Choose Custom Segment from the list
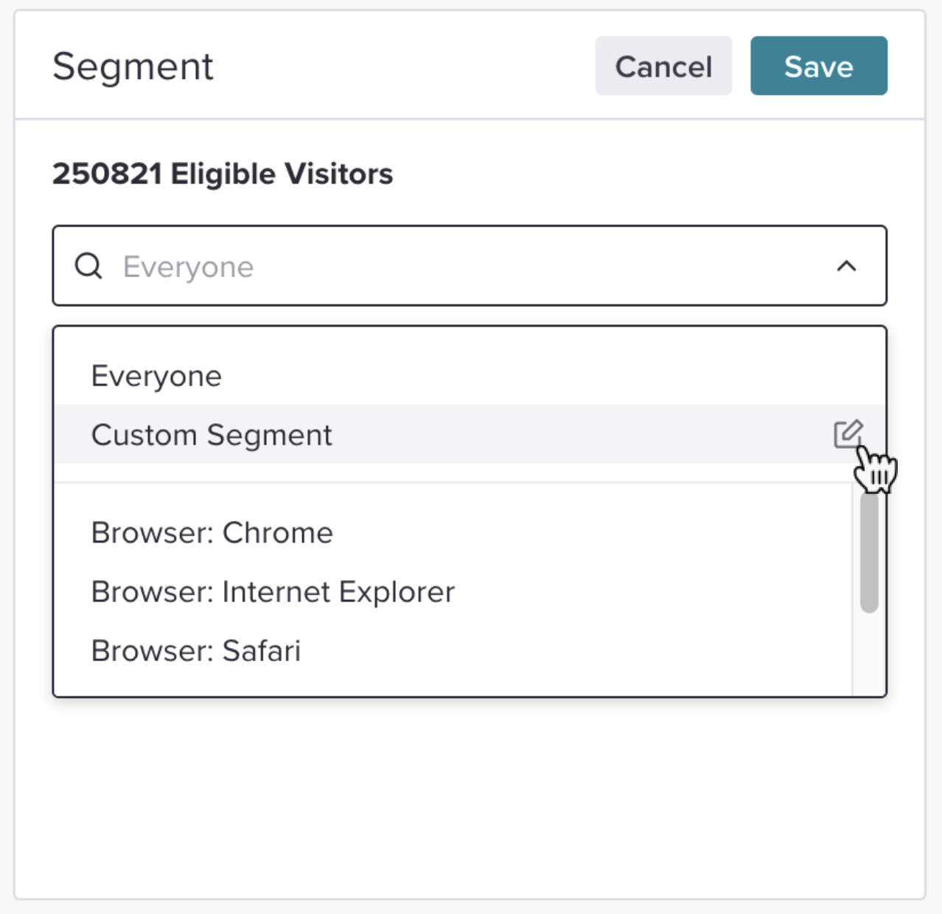942x914 pixels. pyautogui.click(x=212, y=435)
